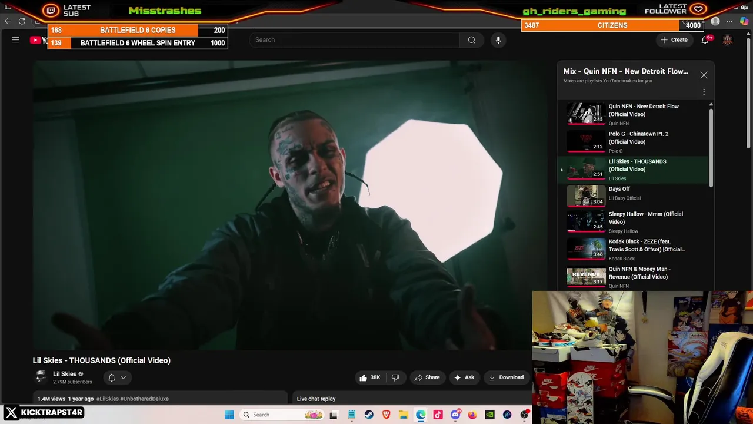Go back with the browser back arrow

8,21
